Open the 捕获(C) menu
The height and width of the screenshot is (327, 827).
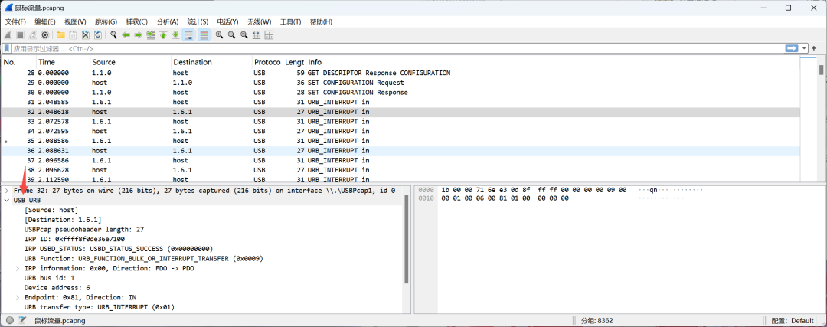click(x=136, y=21)
